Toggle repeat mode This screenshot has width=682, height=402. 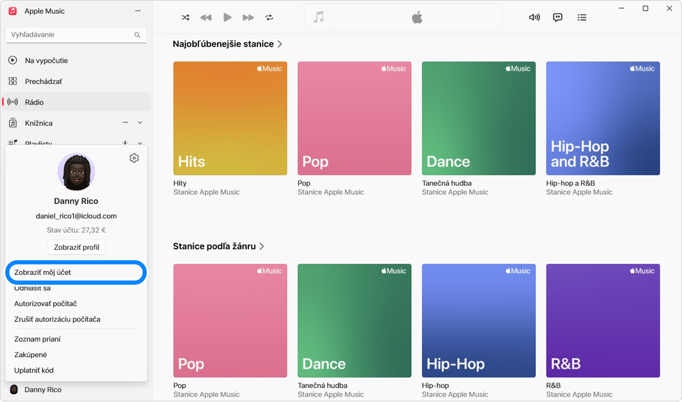[269, 18]
